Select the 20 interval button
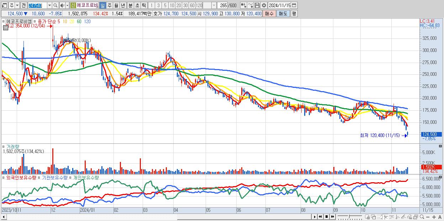Viewport: 444px width, 221px height. click(179, 5)
